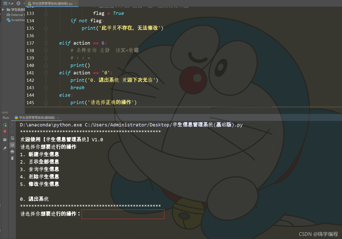Toggle Scroll to End in Run console
This screenshot has width=342, height=239.
click(12, 145)
